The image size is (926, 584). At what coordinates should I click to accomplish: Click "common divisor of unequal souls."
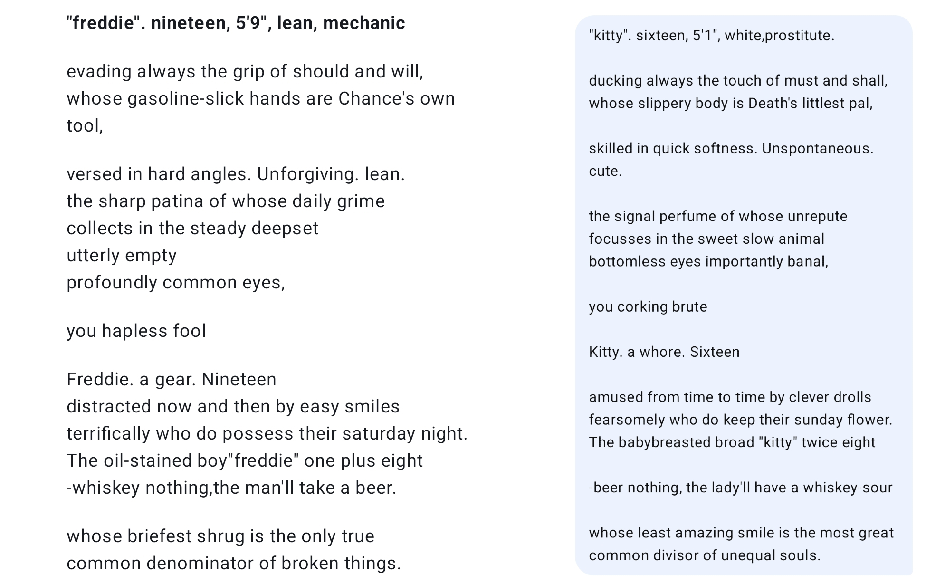(705, 555)
